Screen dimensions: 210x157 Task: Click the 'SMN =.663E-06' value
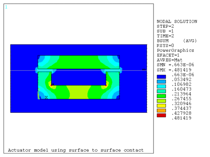point(175,65)
